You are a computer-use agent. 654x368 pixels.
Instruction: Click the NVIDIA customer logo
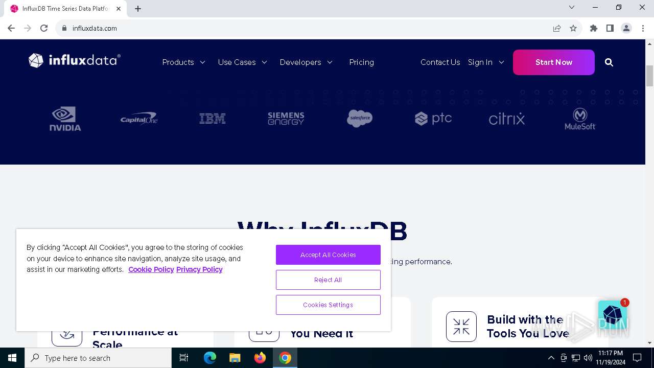click(65, 119)
